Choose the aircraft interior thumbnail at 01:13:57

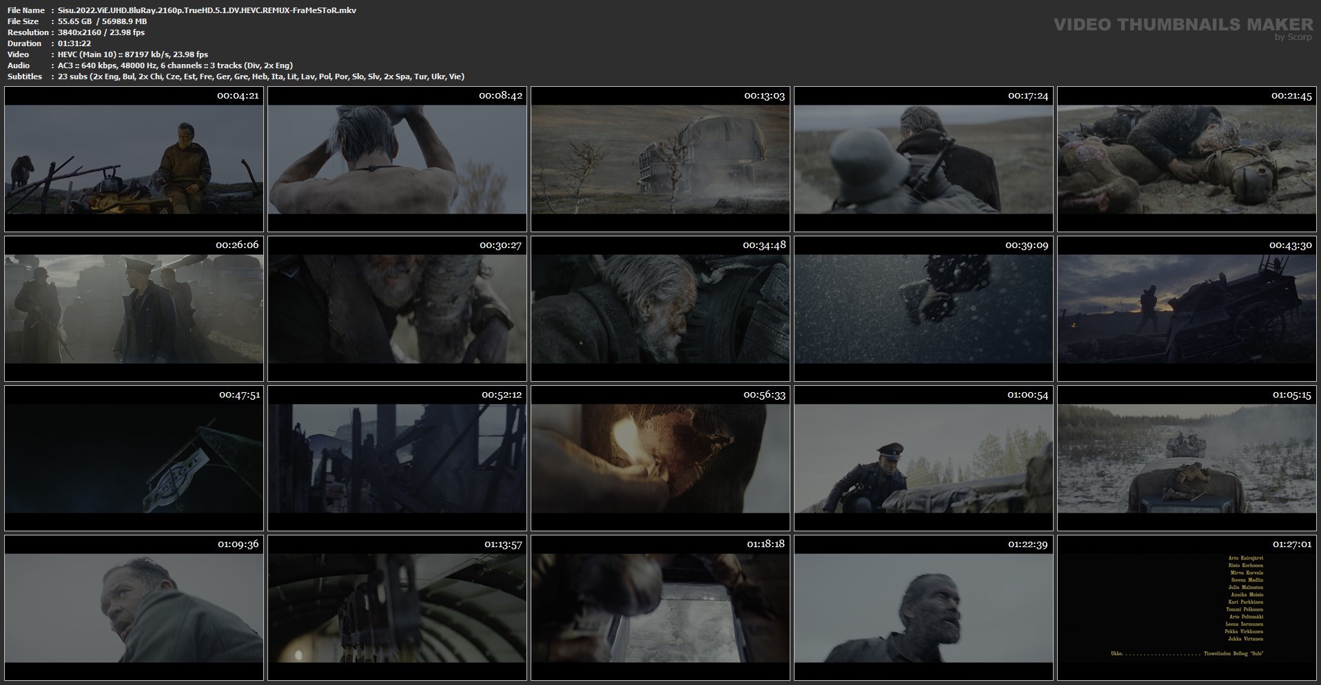(x=397, y=608)
